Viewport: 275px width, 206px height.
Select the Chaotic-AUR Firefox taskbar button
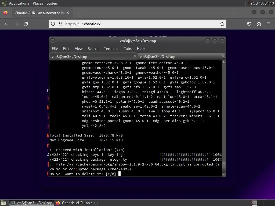(x=77, y=203)
